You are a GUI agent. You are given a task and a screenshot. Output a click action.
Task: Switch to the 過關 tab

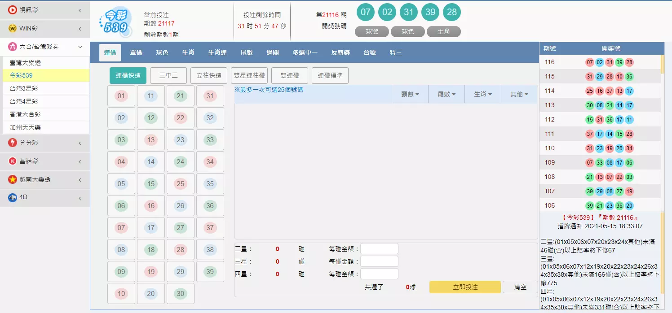(x=274, y=52)
